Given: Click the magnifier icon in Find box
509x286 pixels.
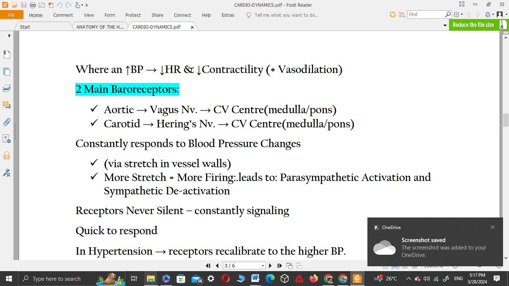Looking at the screenshot, I should point(448,15).
